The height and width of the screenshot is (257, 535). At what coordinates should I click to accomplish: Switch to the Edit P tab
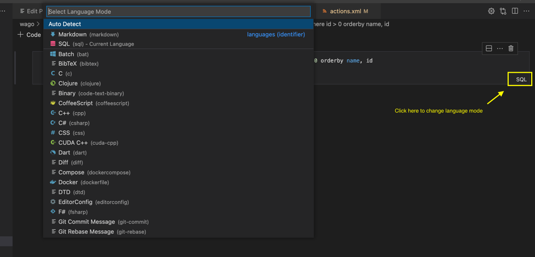(x=30, y=11)
